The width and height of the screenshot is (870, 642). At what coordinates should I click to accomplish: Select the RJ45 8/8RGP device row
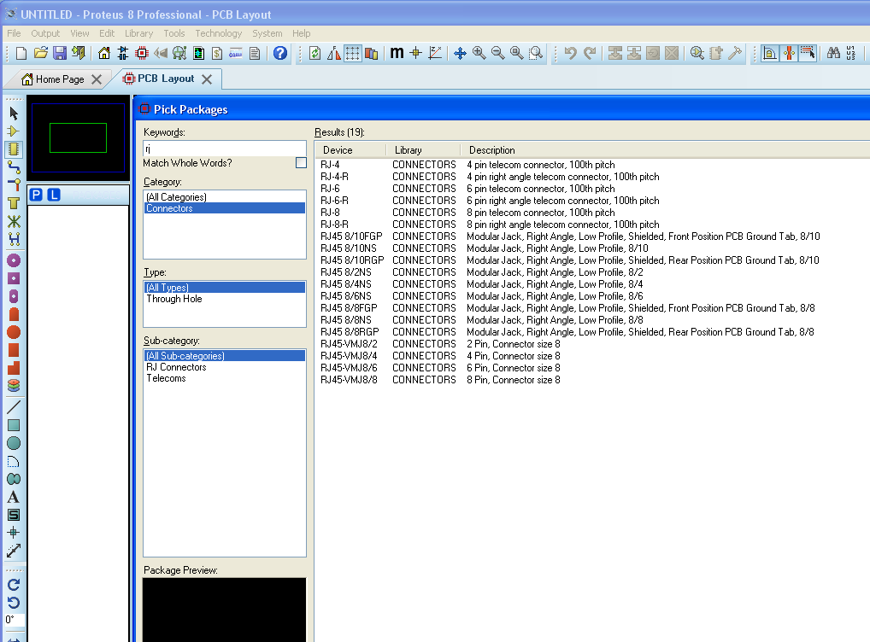pyautogui.click(x=592, y=332)
